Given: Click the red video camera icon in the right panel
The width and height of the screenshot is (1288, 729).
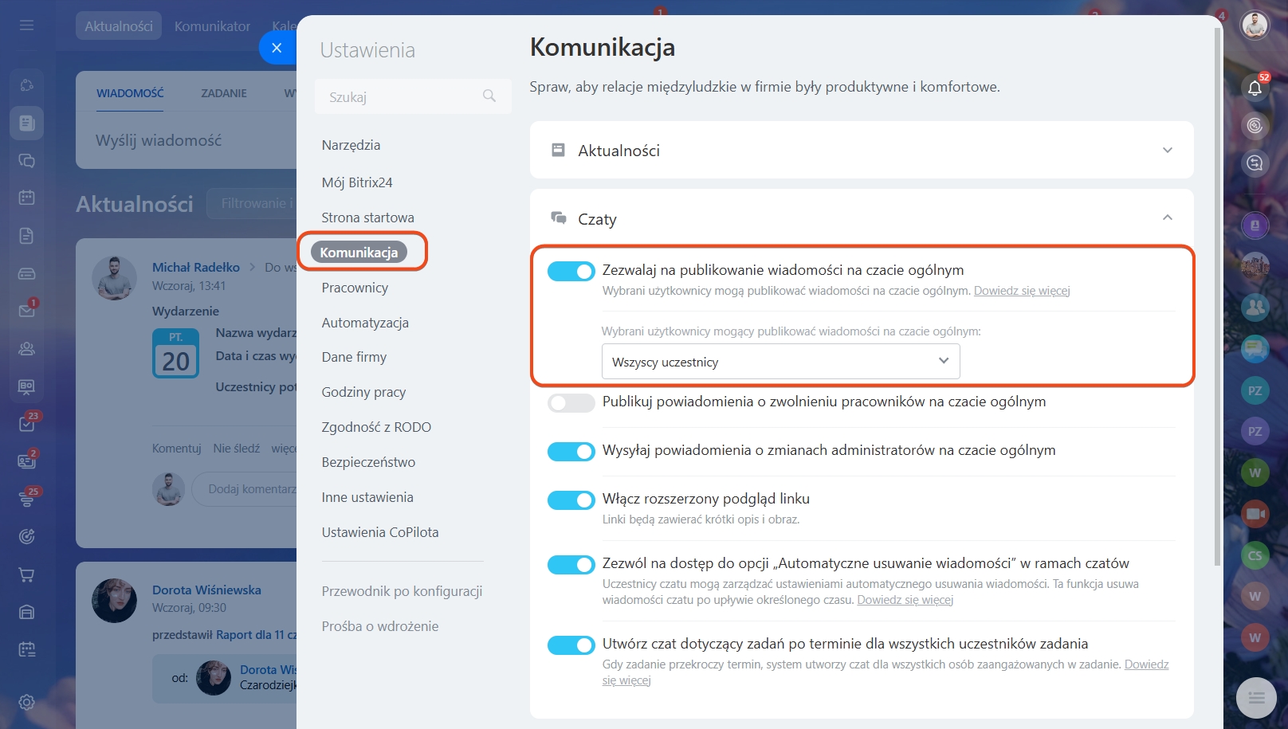Looking at the screenshot, I should 1255,514.
